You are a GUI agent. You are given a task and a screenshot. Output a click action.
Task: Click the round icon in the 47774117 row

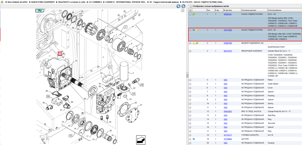[190, 135]
